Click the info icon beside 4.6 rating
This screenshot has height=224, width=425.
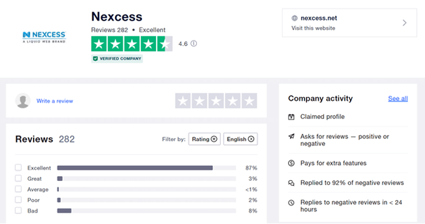[x=194, y=44]
